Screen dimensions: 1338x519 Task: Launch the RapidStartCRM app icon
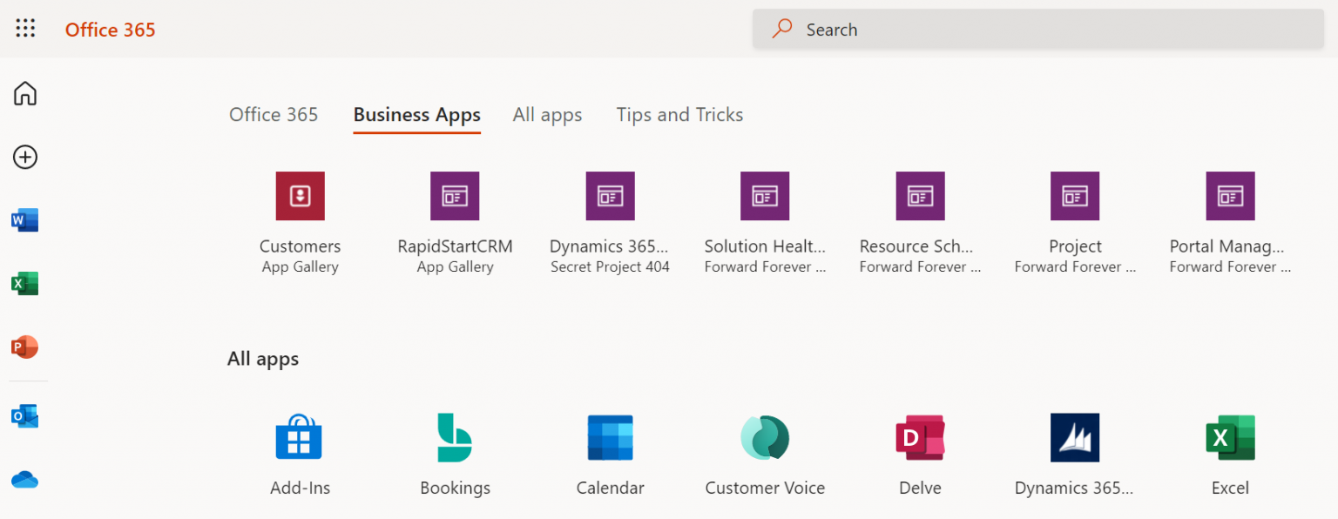(x=455, y=196)
